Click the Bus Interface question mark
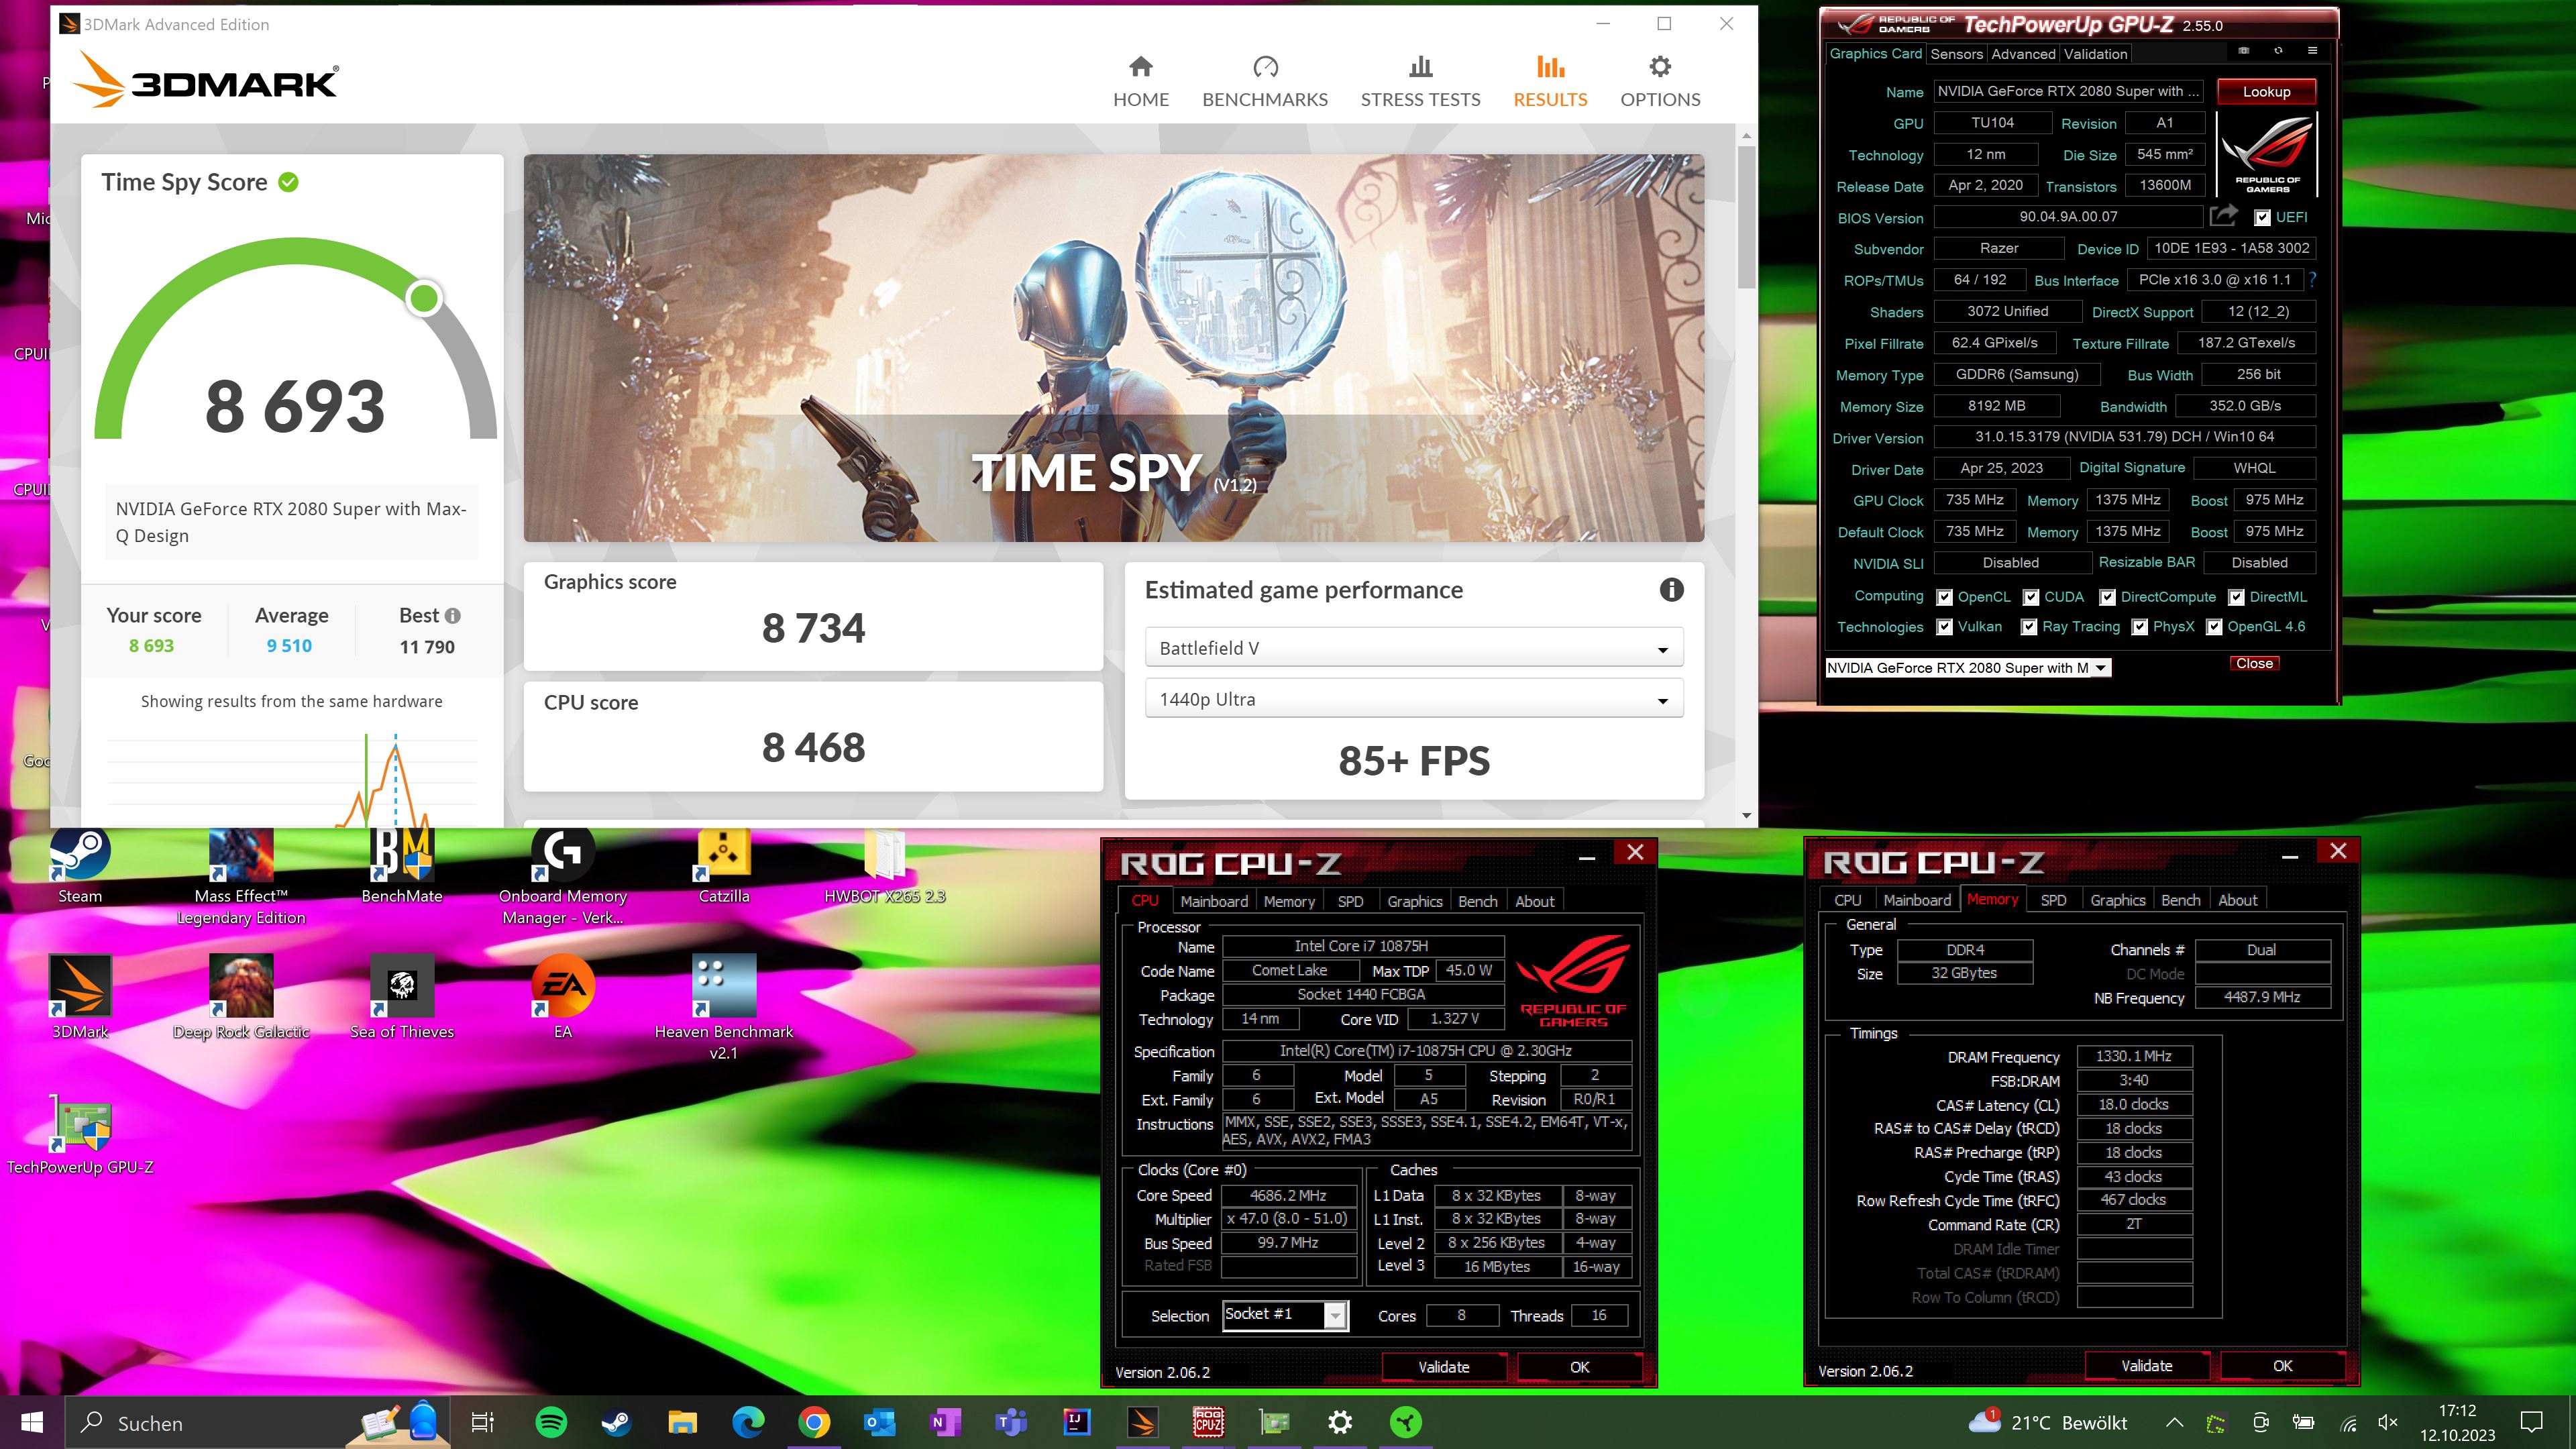2576x1449 pixels. [x=2312, y=280]
